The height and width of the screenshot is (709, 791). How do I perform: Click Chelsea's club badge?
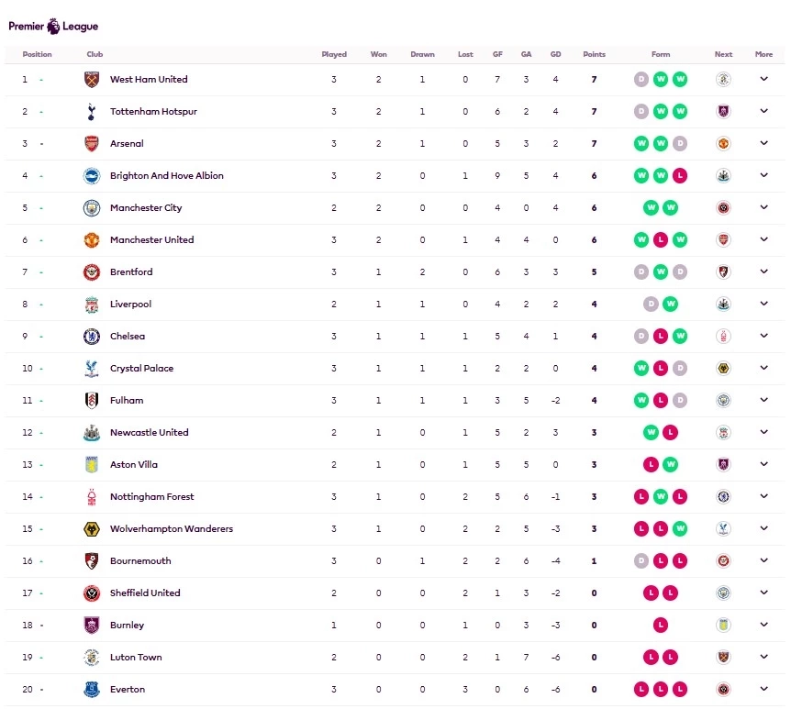tap(91, 337)
